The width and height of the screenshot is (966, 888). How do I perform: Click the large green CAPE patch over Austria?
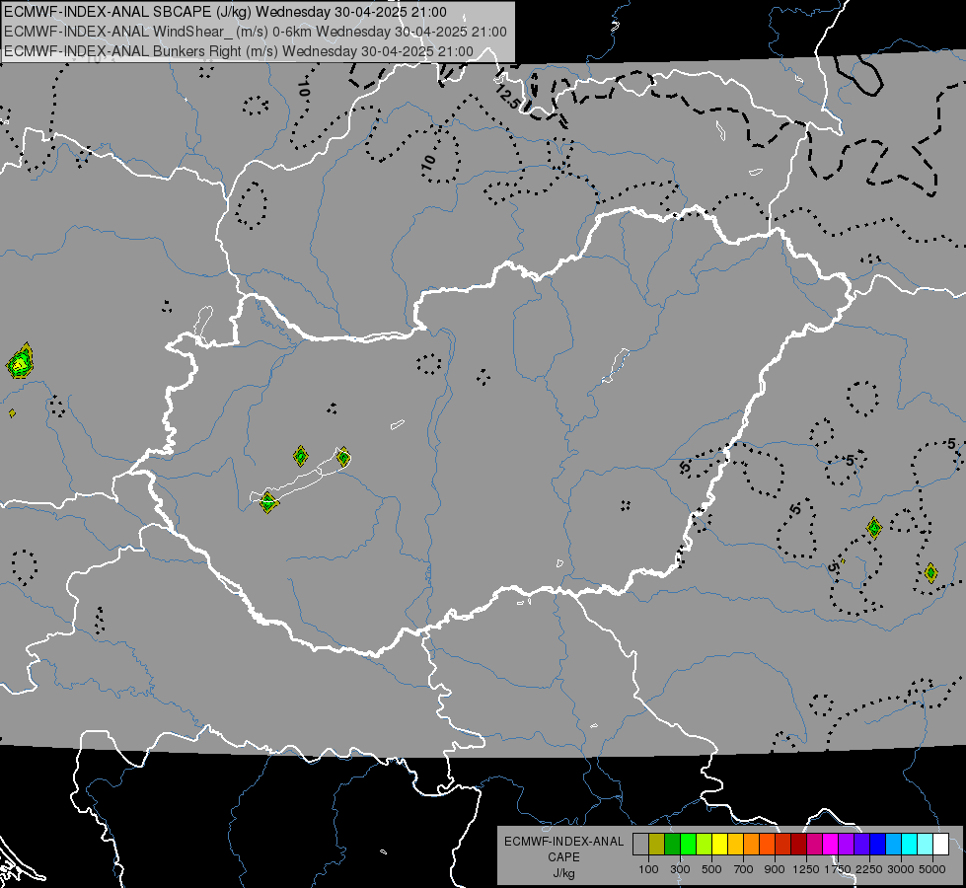pos(21,362)
